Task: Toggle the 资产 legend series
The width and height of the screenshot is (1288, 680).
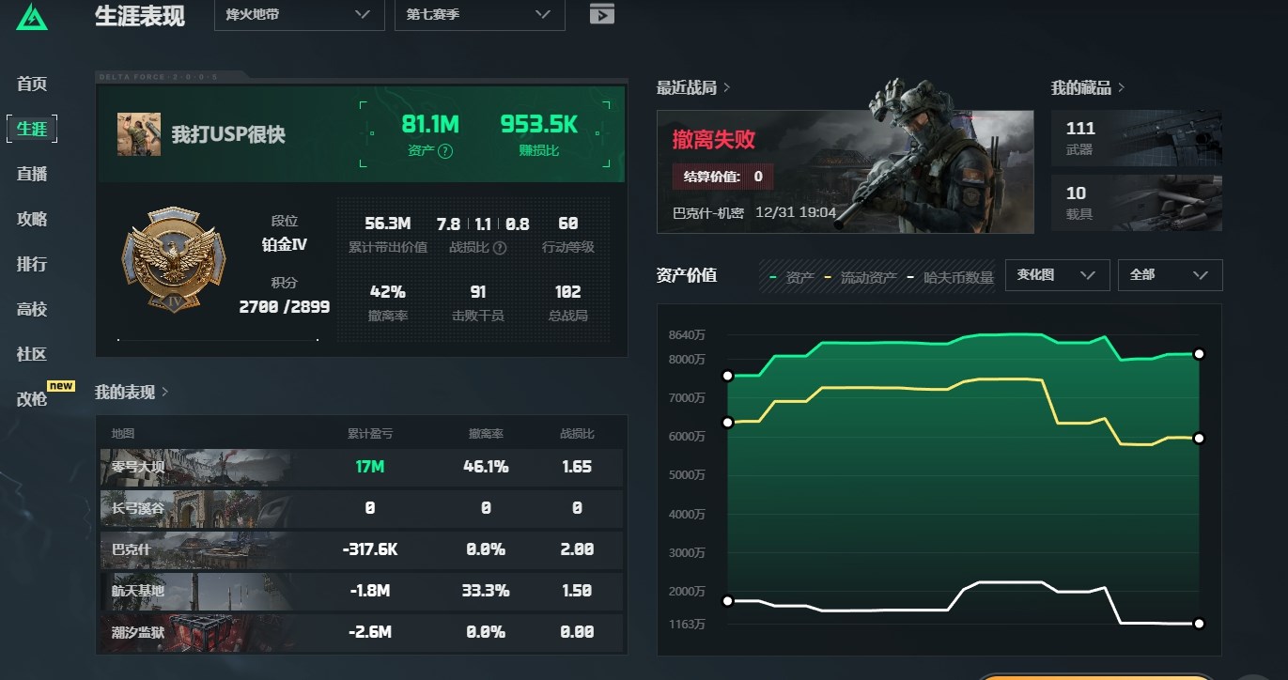Action: [792, 277]
